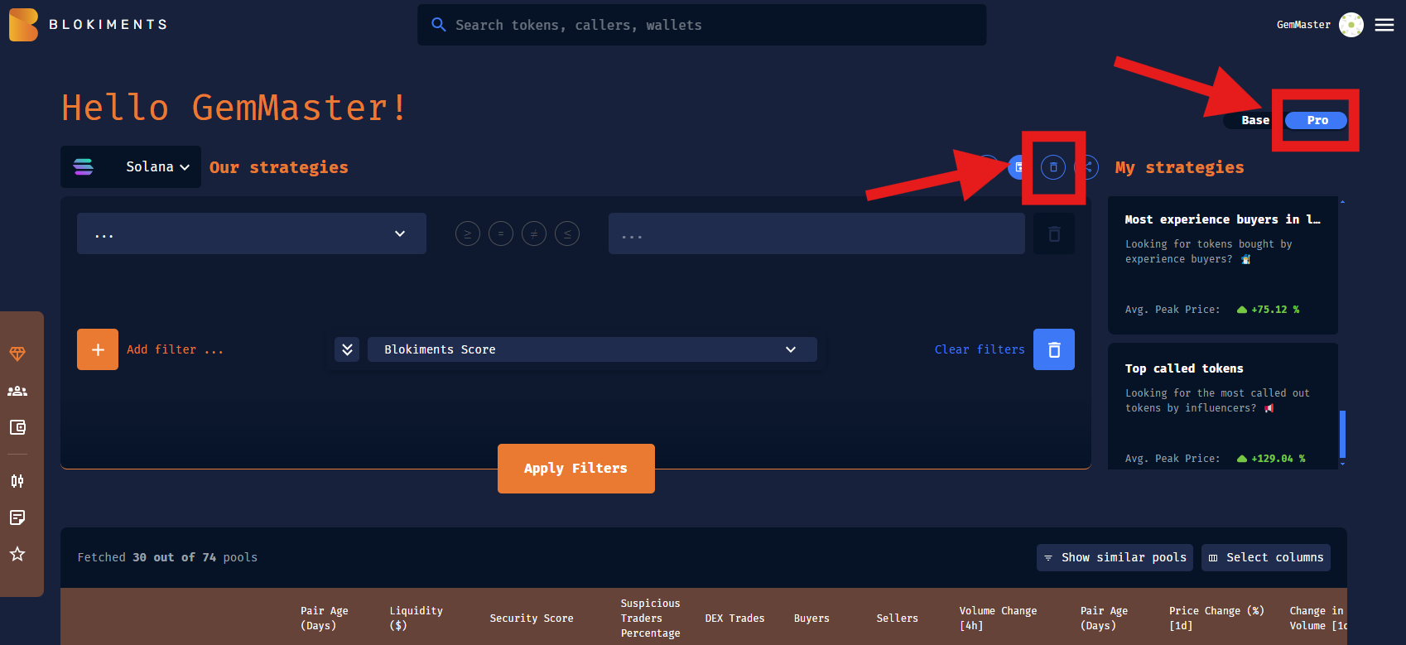Select the greater-than-or-equal operator

click(x=468, y=234)
